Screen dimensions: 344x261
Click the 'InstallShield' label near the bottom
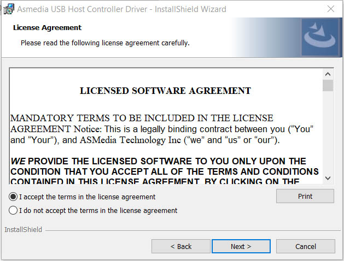pos(24,229)
